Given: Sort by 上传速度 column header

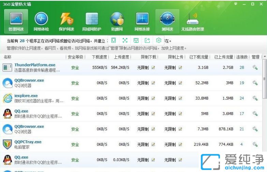Looking at the screenshot, I should [x=122, y=57].
